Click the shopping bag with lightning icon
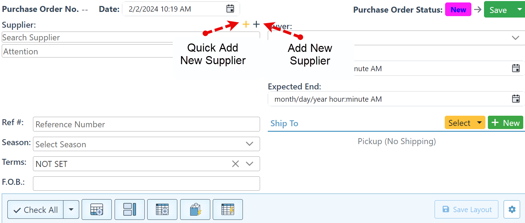The image size is (525, 223). [x=195, y=210]
